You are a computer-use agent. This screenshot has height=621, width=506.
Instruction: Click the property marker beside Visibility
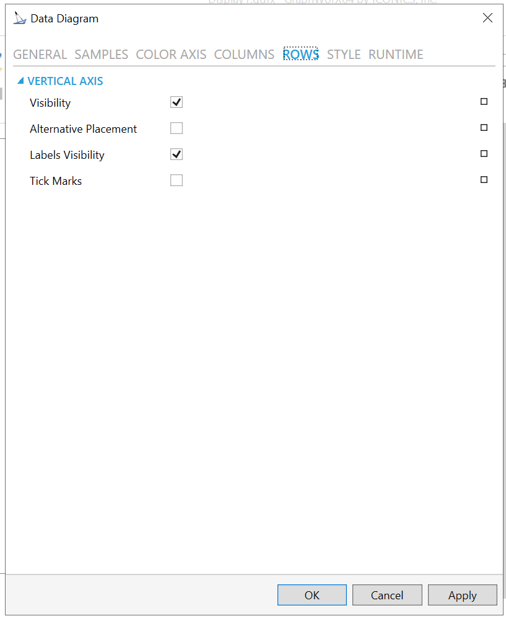click(484, 102)
